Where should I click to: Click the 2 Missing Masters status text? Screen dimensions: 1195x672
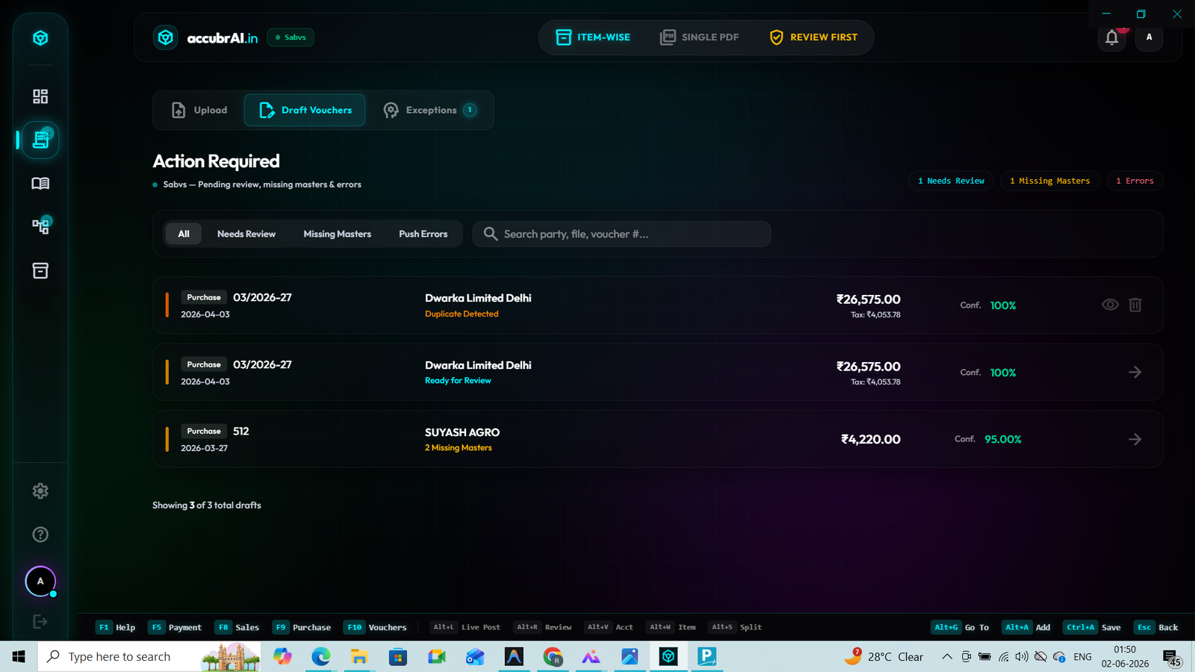(x=459, y=448)
